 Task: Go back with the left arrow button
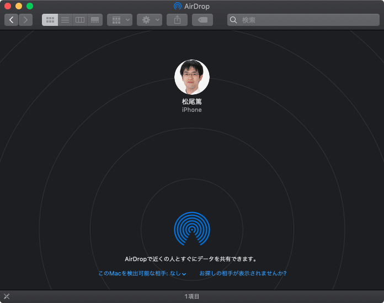(x=11, y=20)
